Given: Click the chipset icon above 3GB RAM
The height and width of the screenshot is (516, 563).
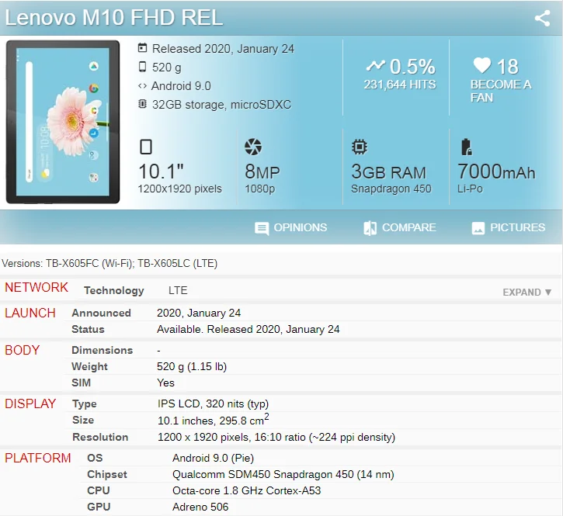Looking at the screenshot, I should coord(360,147).
